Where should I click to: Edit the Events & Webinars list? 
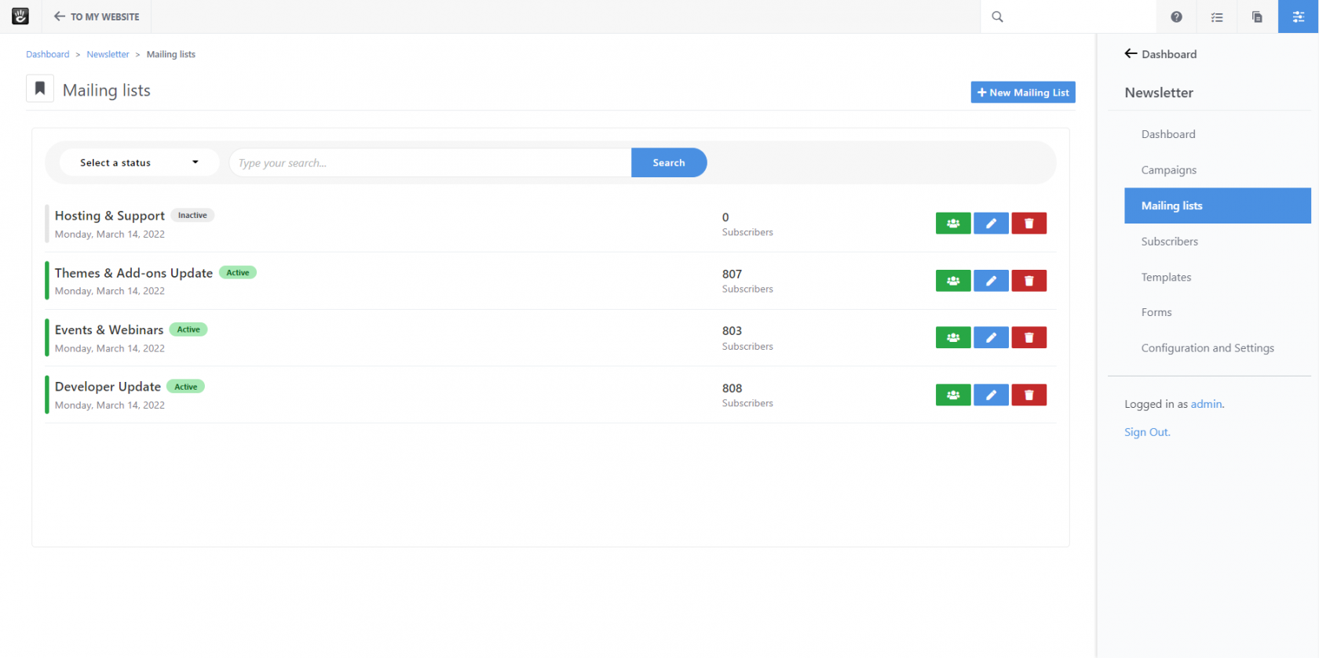(991, 338)
